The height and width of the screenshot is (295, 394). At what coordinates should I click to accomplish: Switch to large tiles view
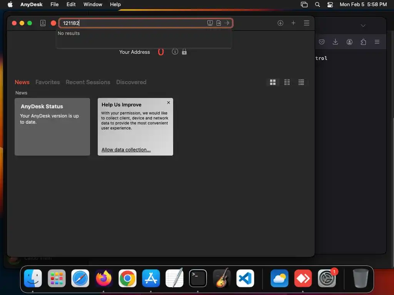coord(273,82)
